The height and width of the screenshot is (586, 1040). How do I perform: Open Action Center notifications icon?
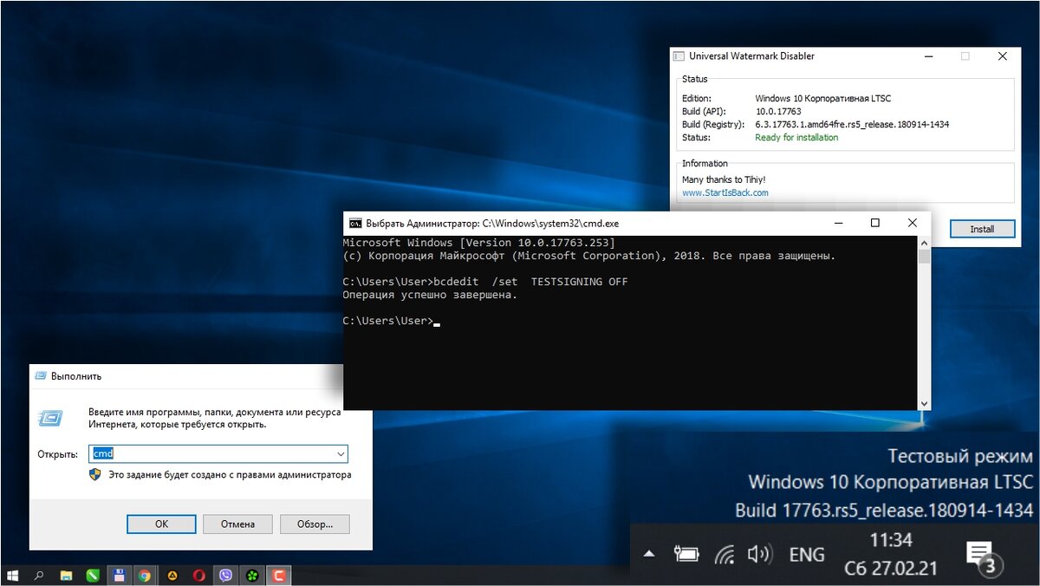click(x=983, y=559)
